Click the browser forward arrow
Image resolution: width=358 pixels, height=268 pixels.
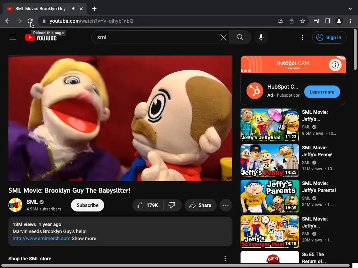(x=19, y=21)
